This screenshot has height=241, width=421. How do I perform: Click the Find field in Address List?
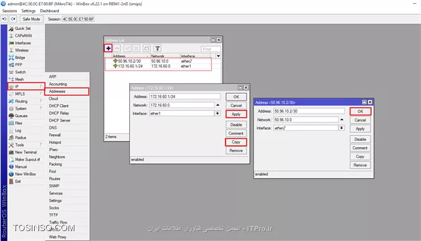tap(210, 49)
